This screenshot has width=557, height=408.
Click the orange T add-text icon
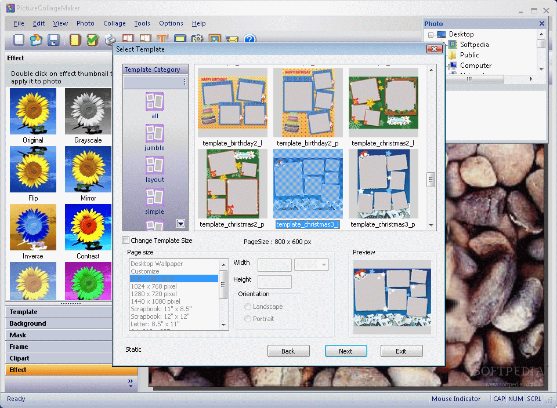162,38
